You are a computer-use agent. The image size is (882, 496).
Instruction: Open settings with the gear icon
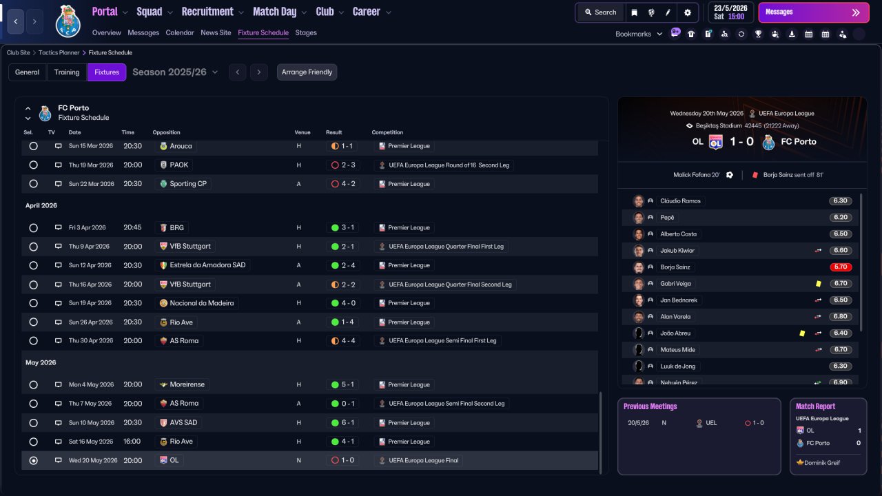click(x=687, y=12)
